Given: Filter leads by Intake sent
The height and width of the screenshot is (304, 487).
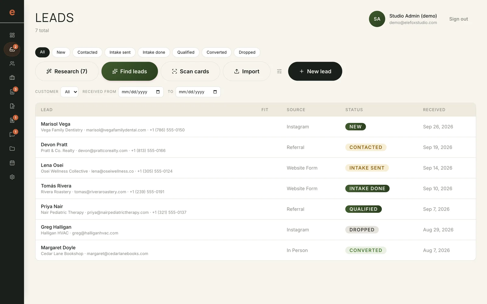Looking at the screenshot, I should (120, 52).
